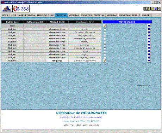Open the edit pencil icon for language row

pyautogui.click(x=105, y=60)
